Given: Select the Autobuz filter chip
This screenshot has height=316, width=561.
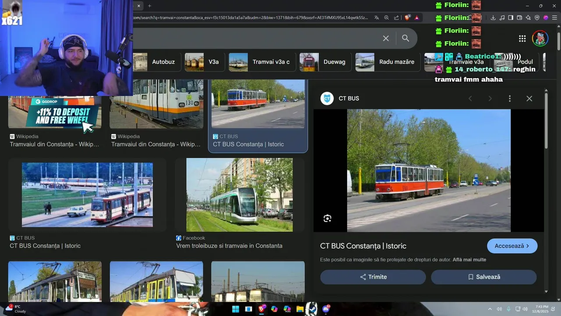Looking at the screenshot, I should (157, 62).
